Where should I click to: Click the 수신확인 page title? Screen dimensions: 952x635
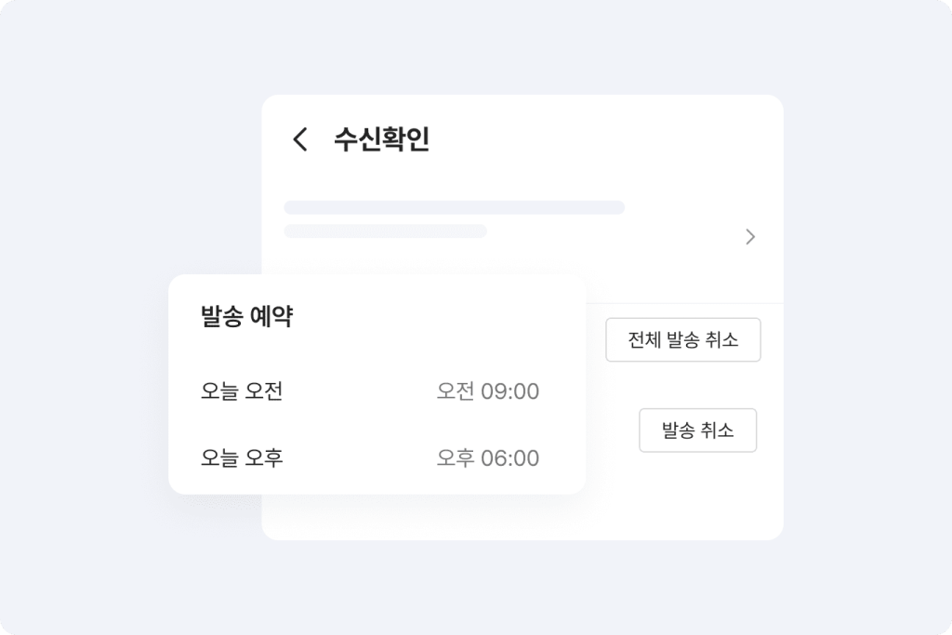coord(381,140)
